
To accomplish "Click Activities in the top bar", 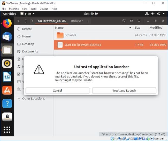I will [9, 14].
